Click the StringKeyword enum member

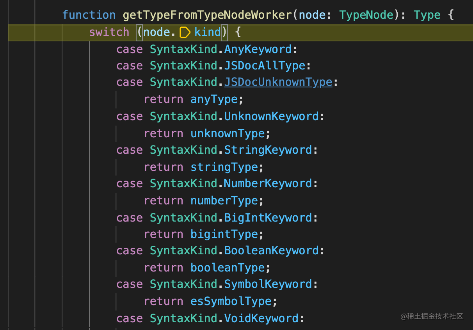coord(268,150)
